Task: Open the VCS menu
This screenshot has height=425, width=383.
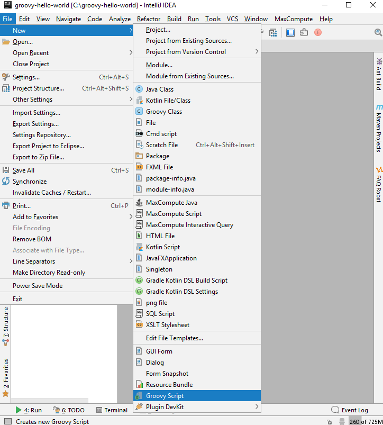Action: pyautogui.click(x=232, y=19)
